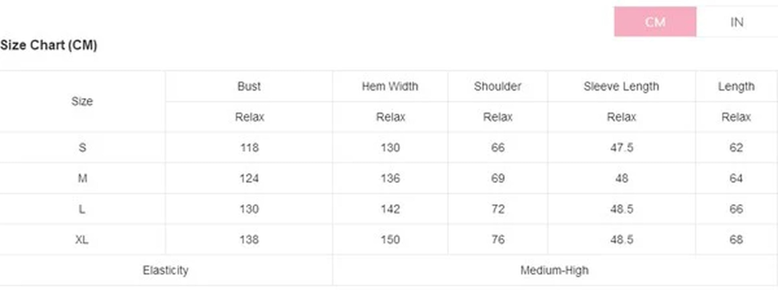This screenshot has height=290, width=778.
Task: Select the Medium-High elasticity value
Action: [x=554, y=270]
